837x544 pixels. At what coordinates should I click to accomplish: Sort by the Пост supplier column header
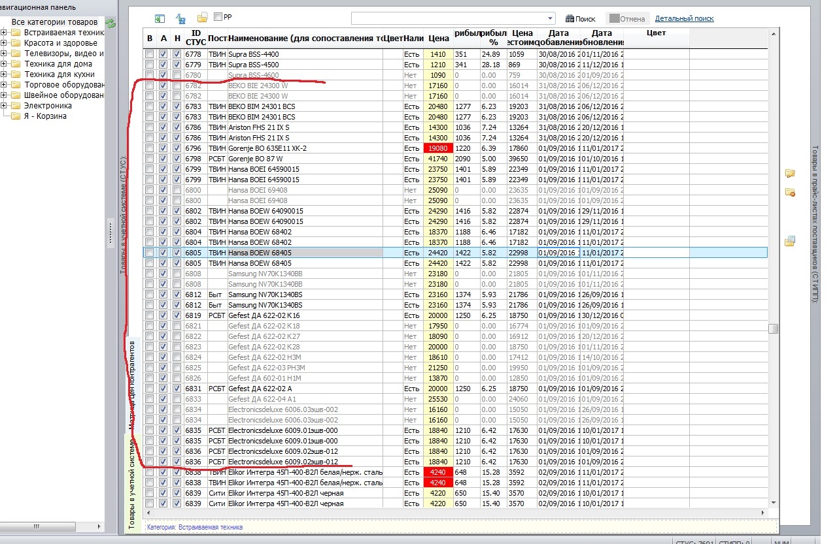(217, 38)
